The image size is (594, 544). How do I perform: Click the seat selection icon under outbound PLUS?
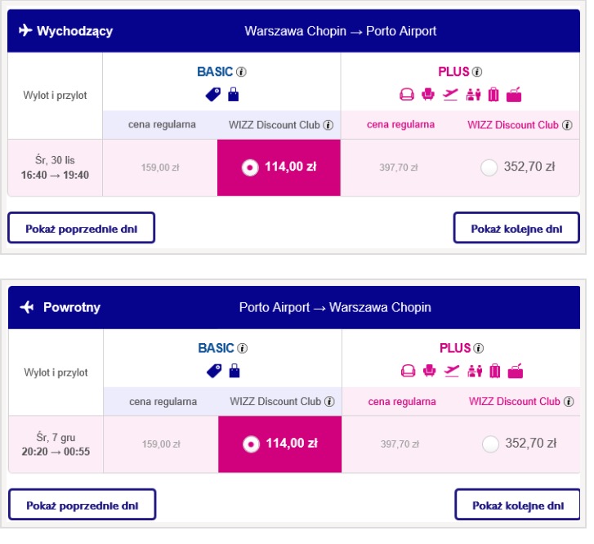pos(428,94)
